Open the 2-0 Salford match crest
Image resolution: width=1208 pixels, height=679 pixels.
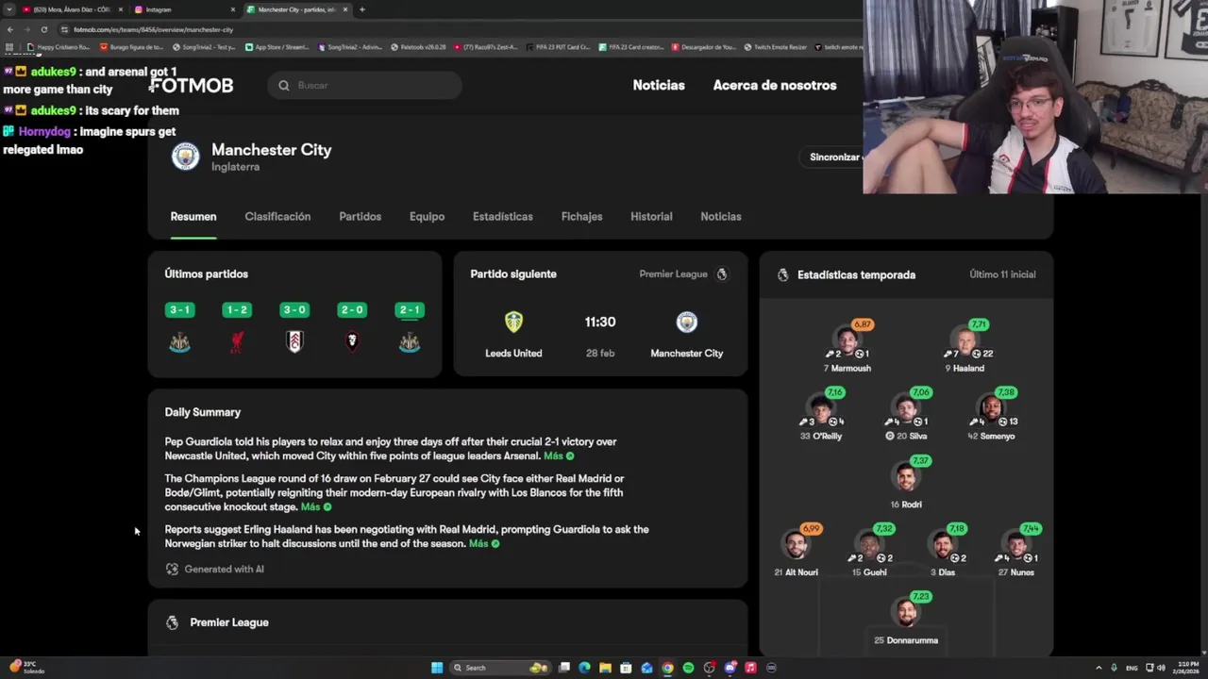[x=352, y=342]
